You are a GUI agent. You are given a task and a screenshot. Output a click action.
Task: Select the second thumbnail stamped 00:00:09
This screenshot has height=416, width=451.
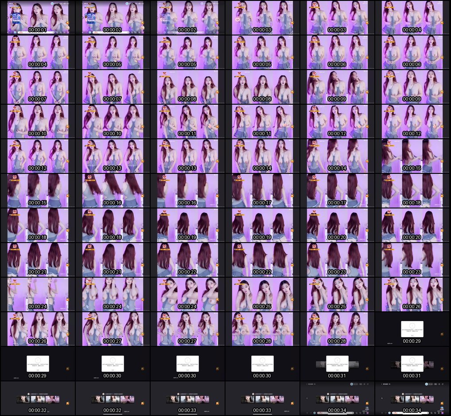pos(412,87)
